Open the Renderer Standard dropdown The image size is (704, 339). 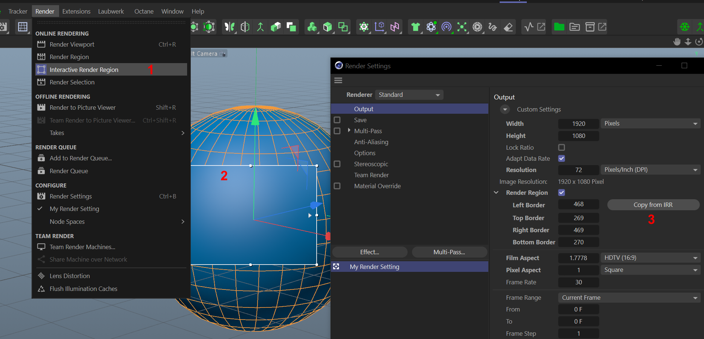(409, 95)
